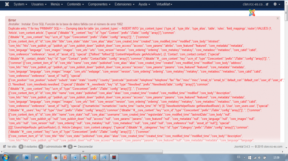Screen dimensions: 288x161
Task: Switch to Firefox in the taskbar
Action: (x=56, y=157)
